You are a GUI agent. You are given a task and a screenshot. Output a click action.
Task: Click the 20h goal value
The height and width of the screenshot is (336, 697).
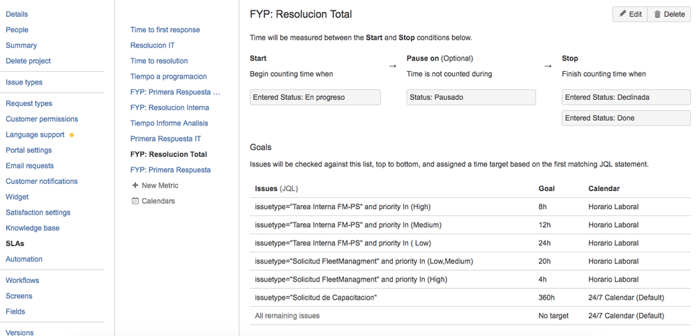click(x=544, y=261)
